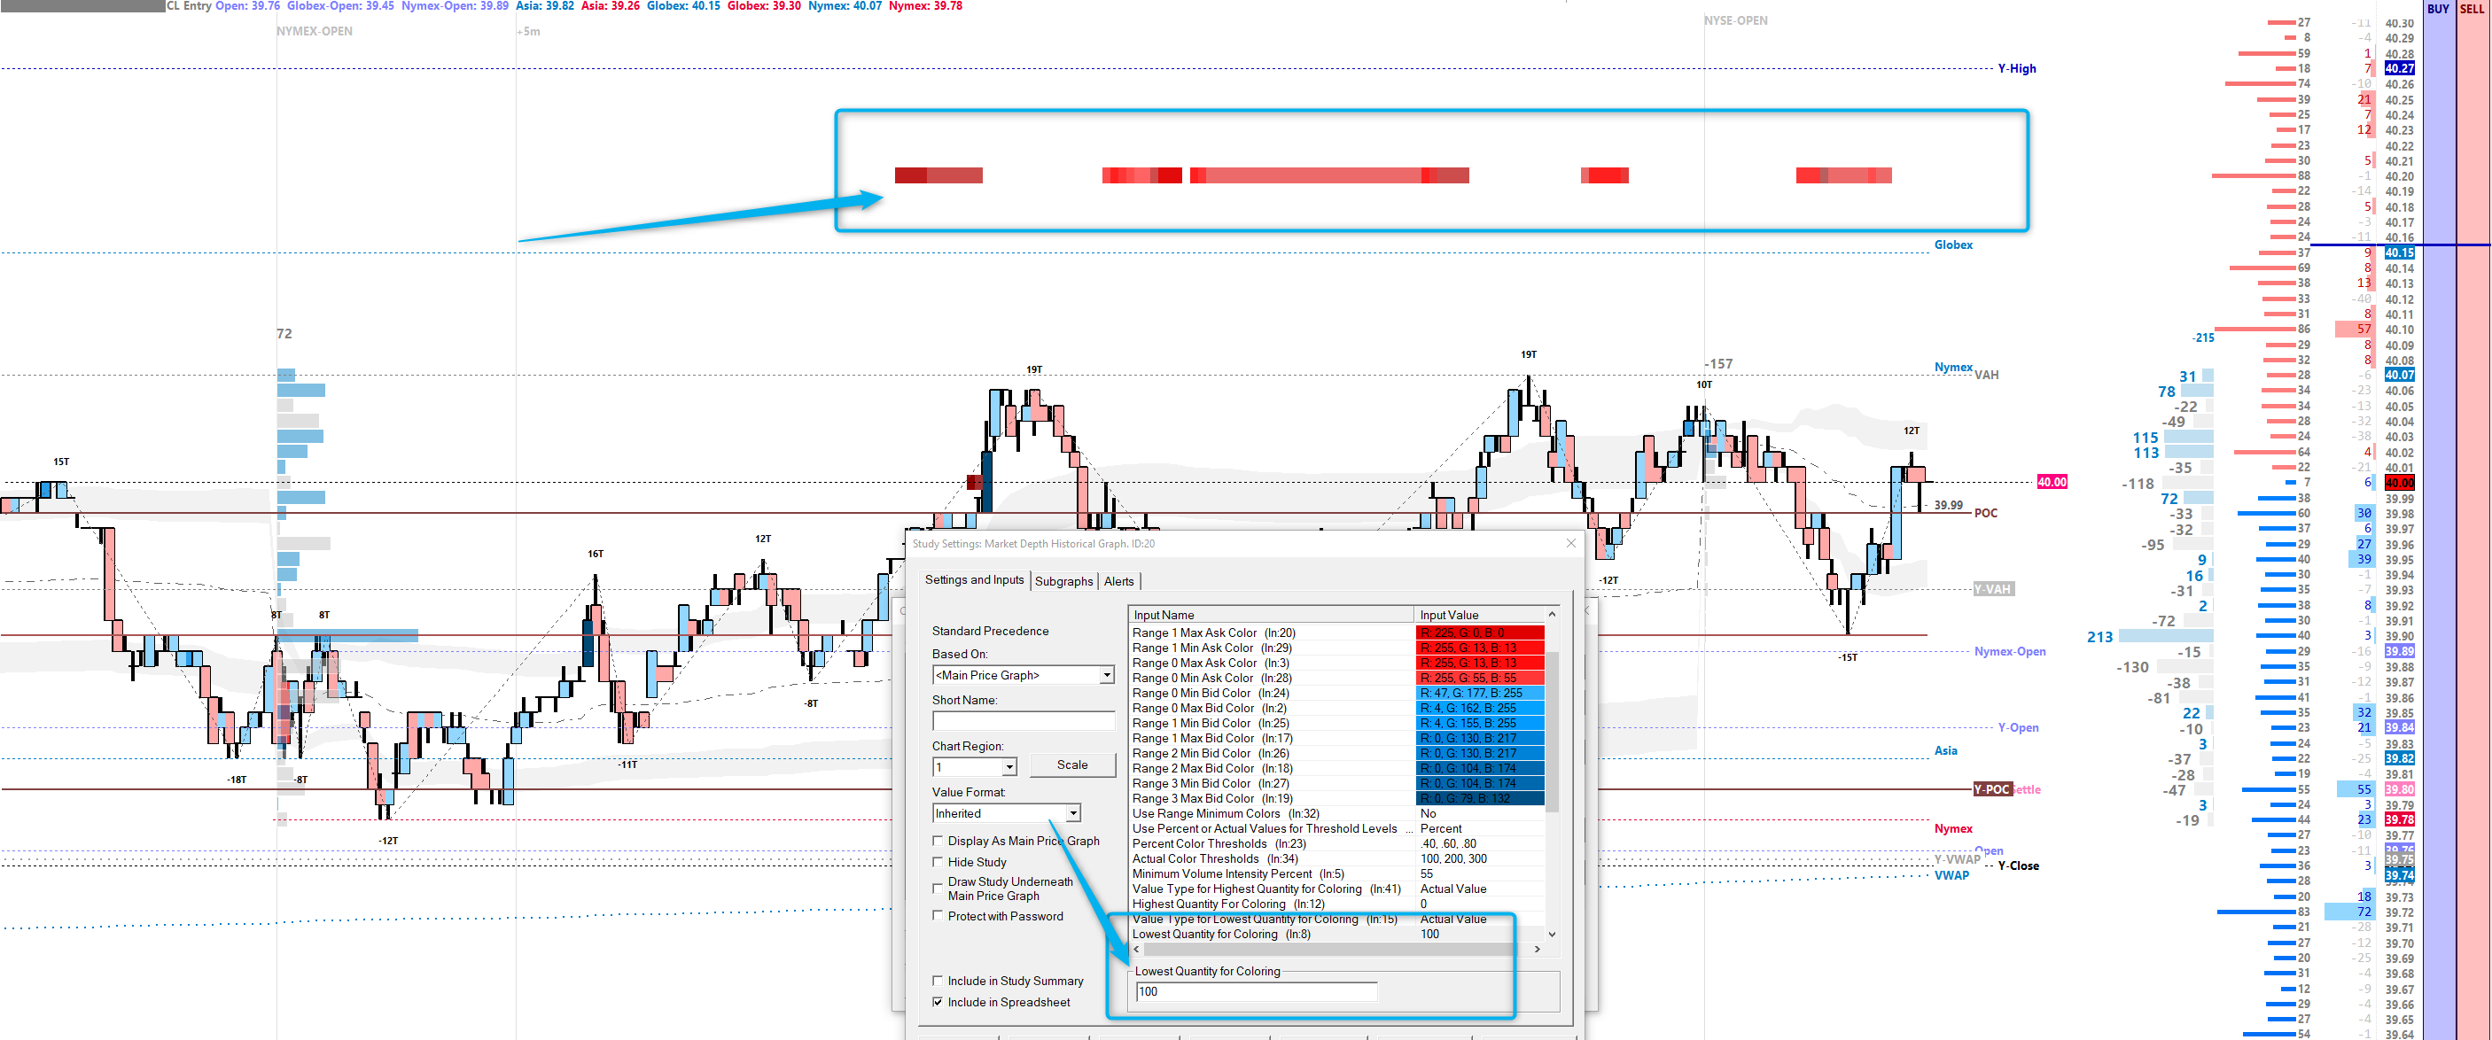Click the Short Name text box
Image resolution: width=2492 pixels, height=1040 pixels.
[1023, 721]
